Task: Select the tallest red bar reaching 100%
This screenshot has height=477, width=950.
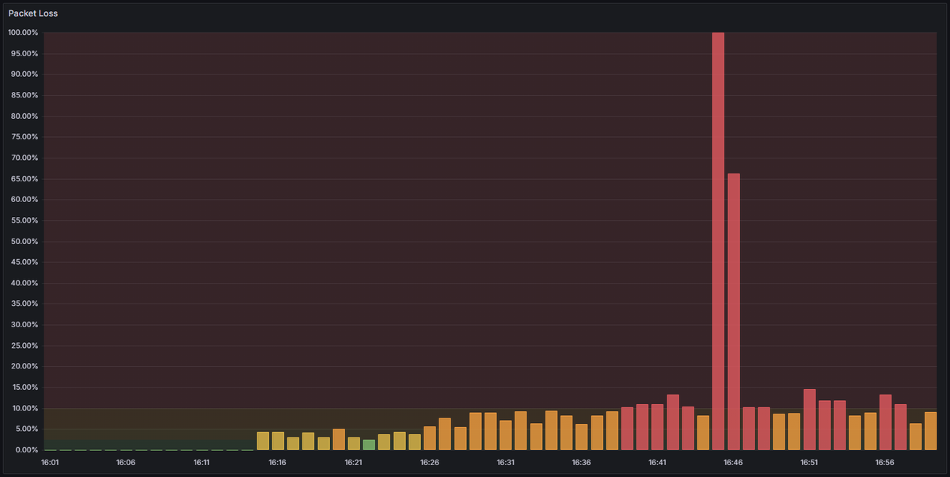Action: (x=718, y=241)
